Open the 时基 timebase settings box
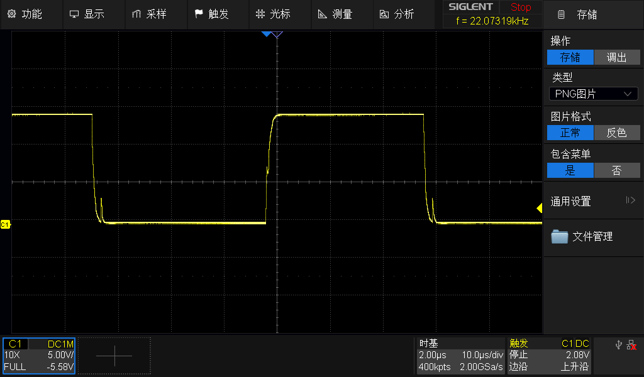Screen dimensions: 644x377 460,355
